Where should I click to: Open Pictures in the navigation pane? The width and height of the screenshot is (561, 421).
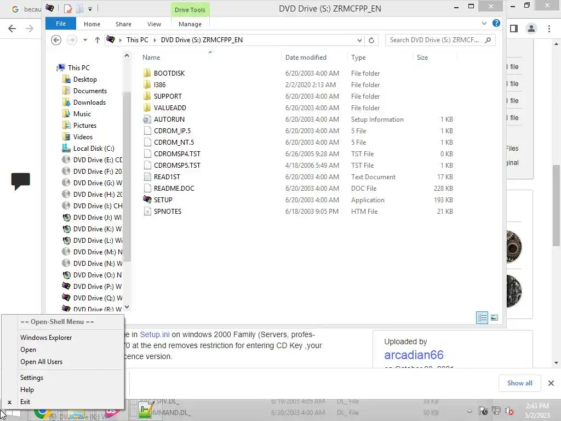[x=85, y=126]
